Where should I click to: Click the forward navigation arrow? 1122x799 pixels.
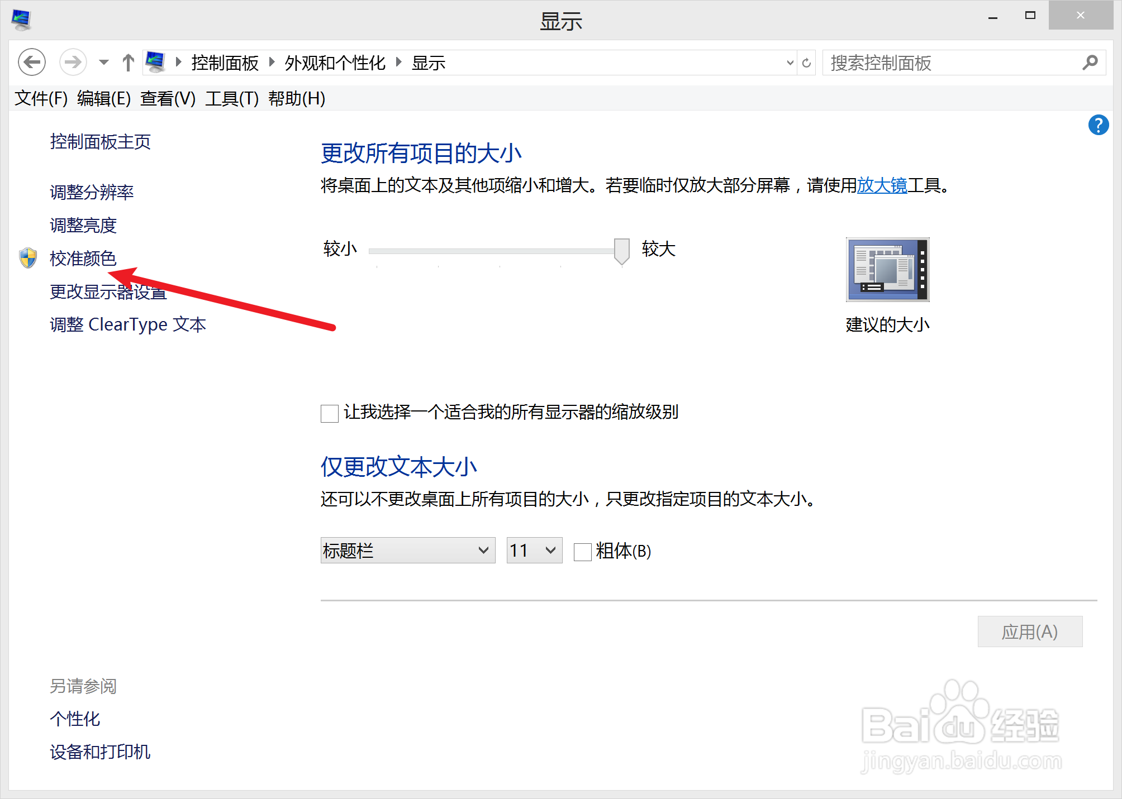click(73, 62)
